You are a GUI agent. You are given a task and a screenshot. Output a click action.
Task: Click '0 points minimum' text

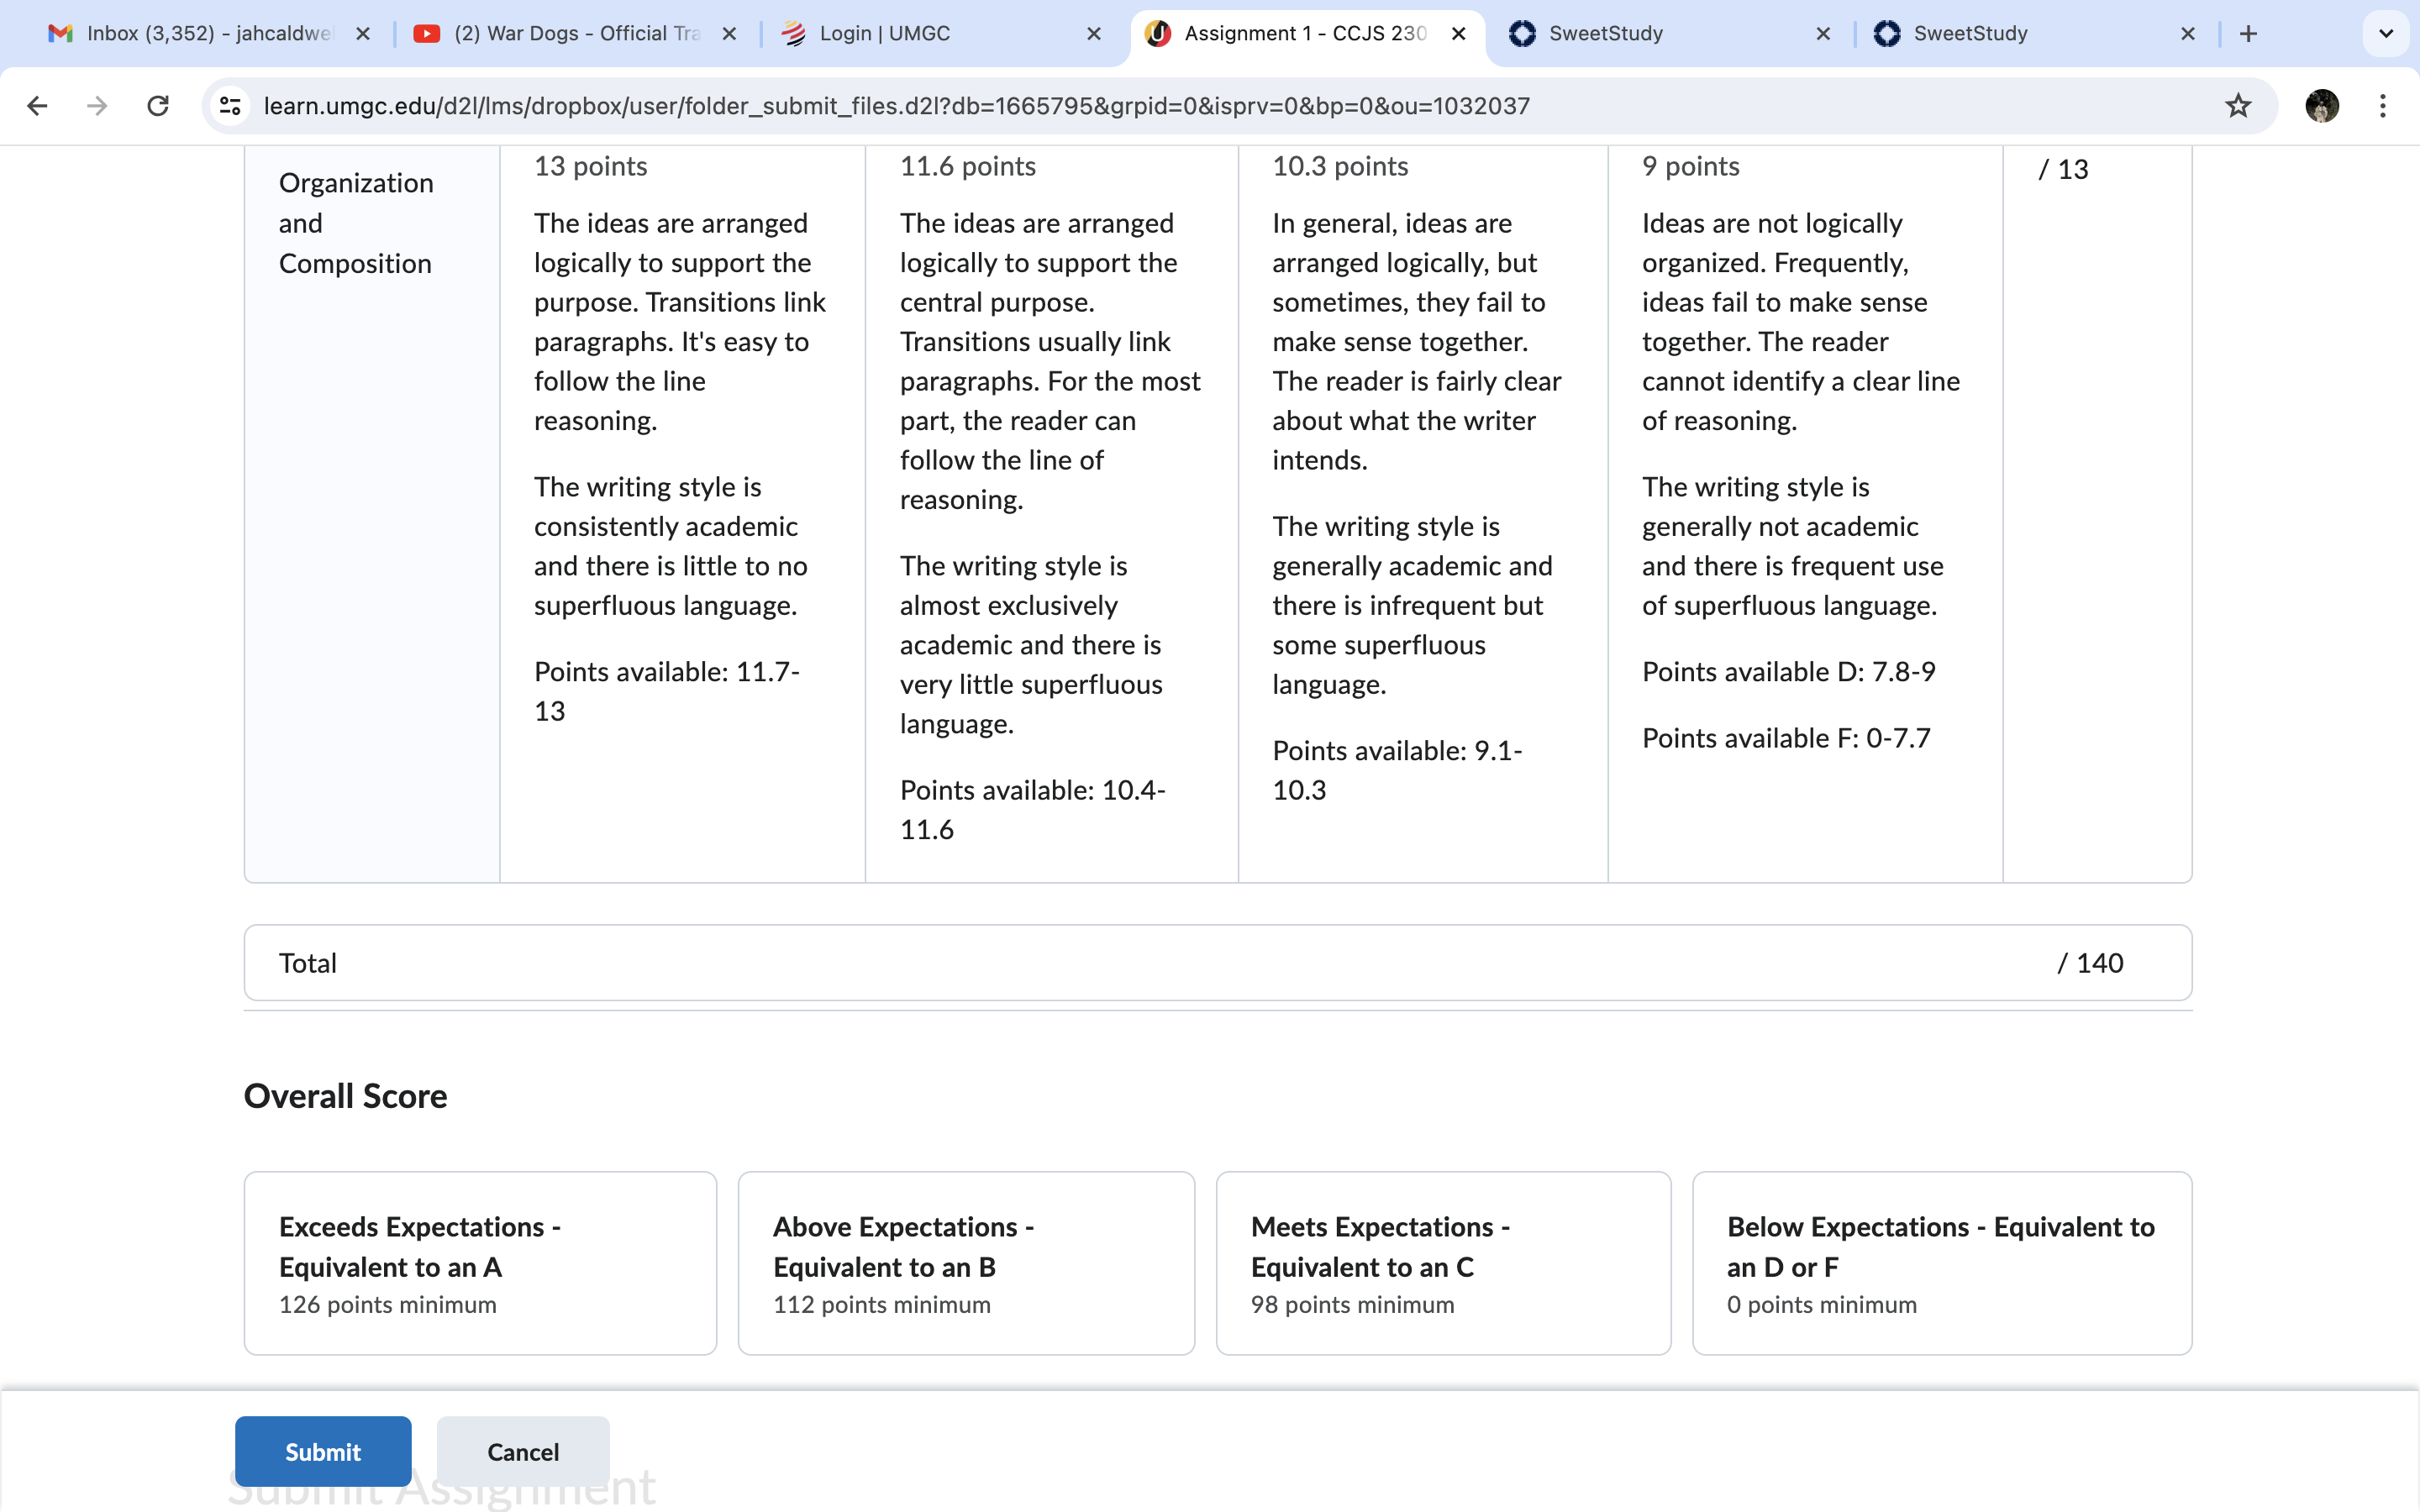[1822, 1304]
